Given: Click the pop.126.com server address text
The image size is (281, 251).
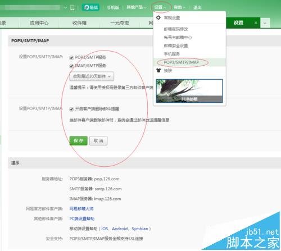Looking at the screenshot, I should click(x=107, y=179).
